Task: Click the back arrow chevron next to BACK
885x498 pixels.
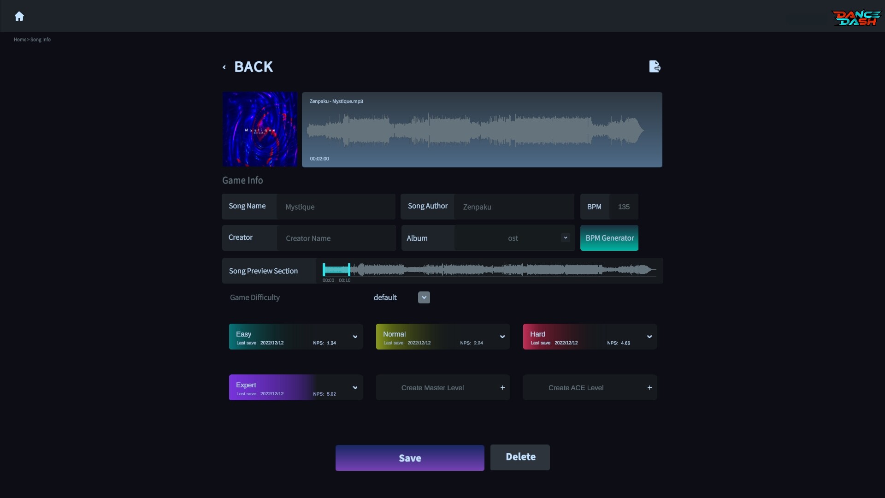Action: (224, 67)
